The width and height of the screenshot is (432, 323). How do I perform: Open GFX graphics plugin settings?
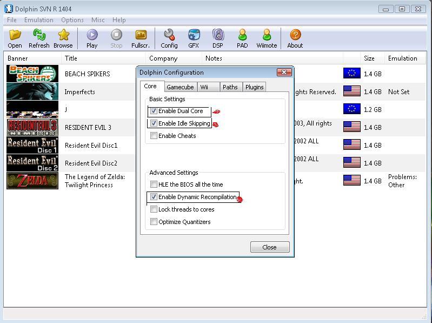194,35
